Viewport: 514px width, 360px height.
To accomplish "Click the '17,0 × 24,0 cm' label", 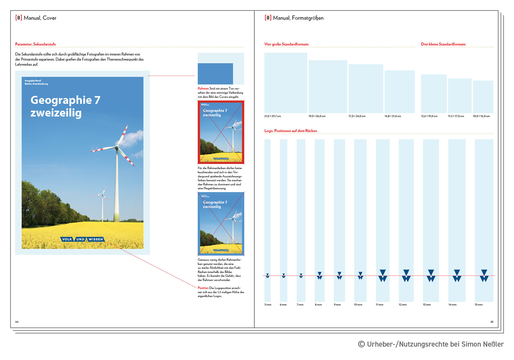I will click(x=357, y=116).
